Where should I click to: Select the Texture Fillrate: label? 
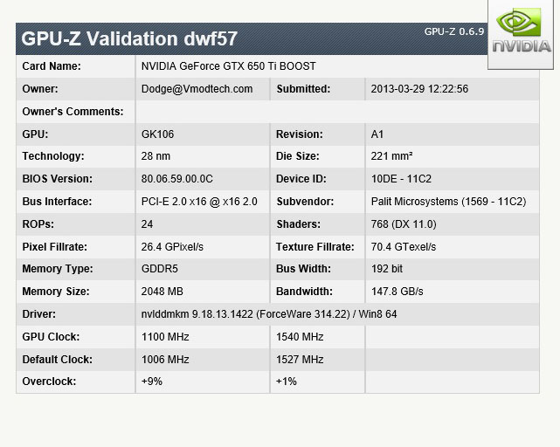pos(315,247)
